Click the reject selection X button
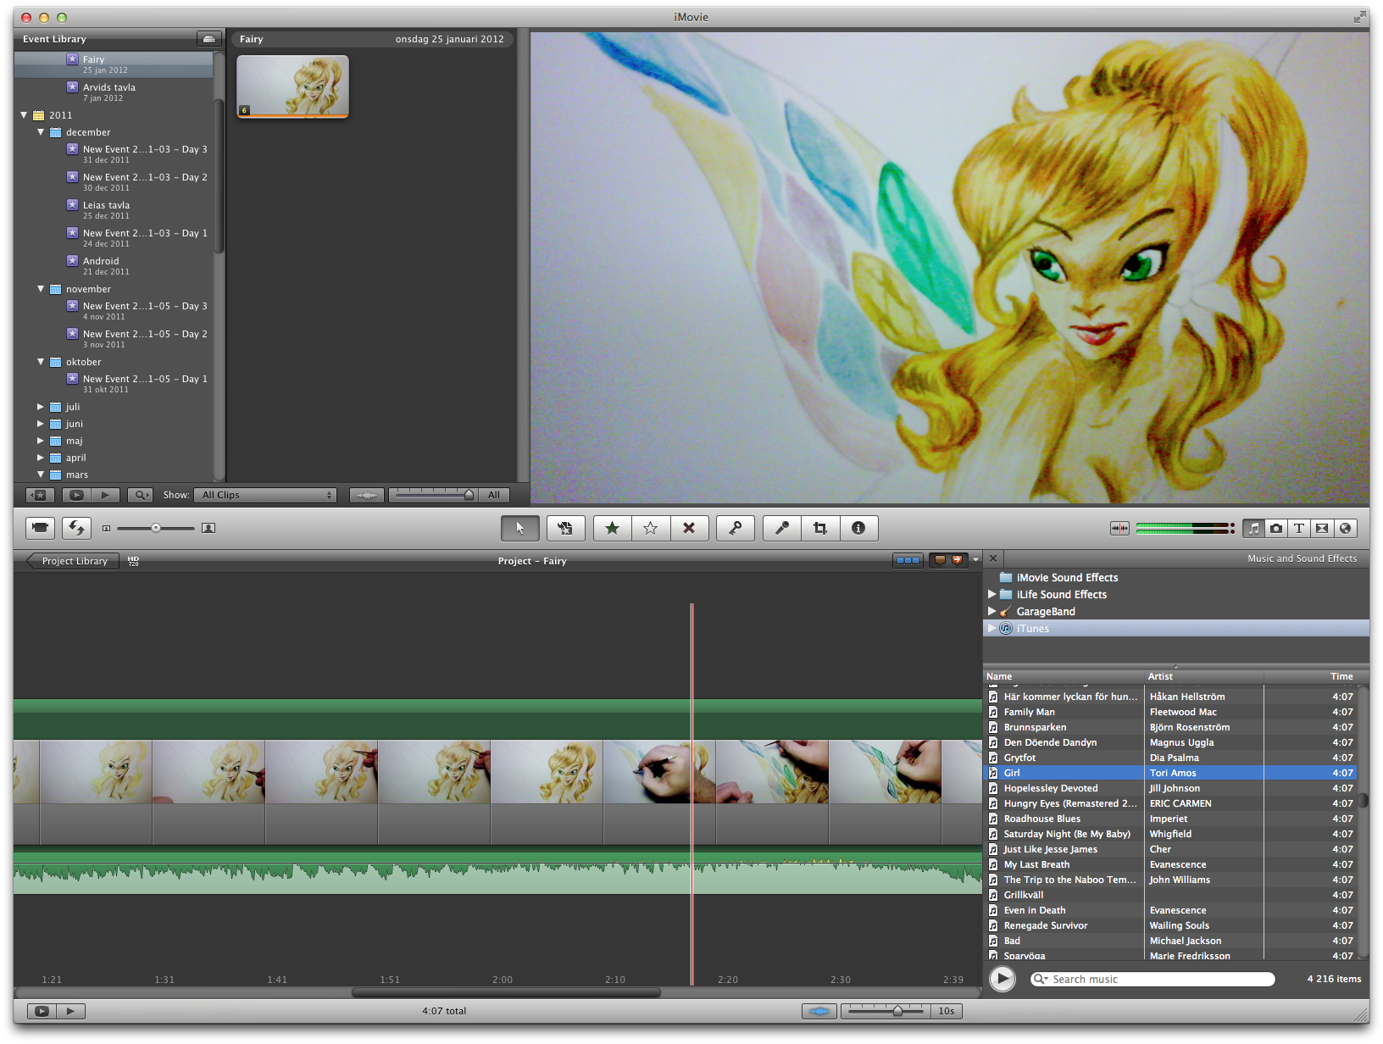This screenshot has width=1383, height=1044. coord(689,528)
